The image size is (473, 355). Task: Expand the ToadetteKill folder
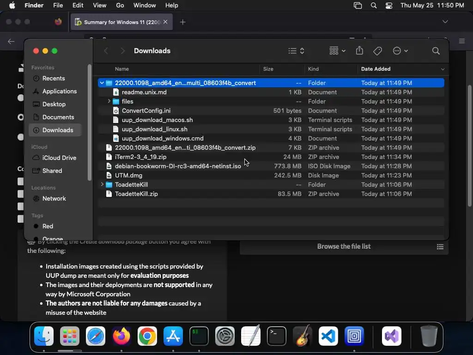point(102,184)
